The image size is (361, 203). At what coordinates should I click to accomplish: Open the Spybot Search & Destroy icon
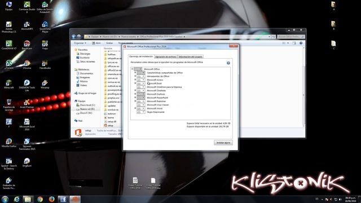coord(9,164)
